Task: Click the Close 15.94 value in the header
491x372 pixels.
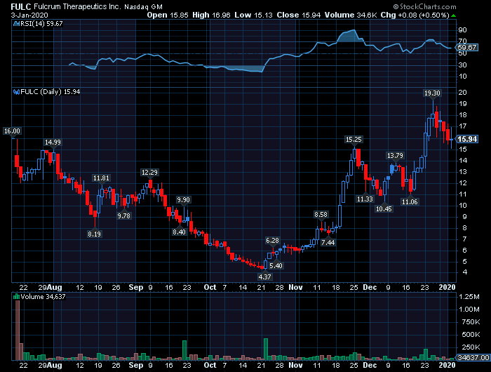Action: (298, 15)
